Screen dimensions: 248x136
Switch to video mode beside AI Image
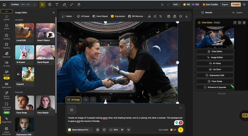(x=86, y=100)
